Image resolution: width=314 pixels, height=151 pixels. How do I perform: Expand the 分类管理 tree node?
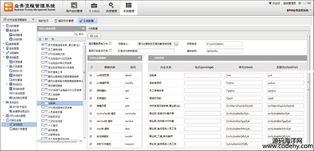(x=7, y=66)
